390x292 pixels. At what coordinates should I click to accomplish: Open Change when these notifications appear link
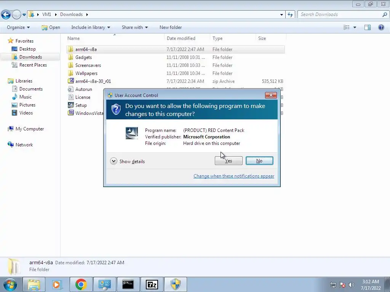point(234,176)
